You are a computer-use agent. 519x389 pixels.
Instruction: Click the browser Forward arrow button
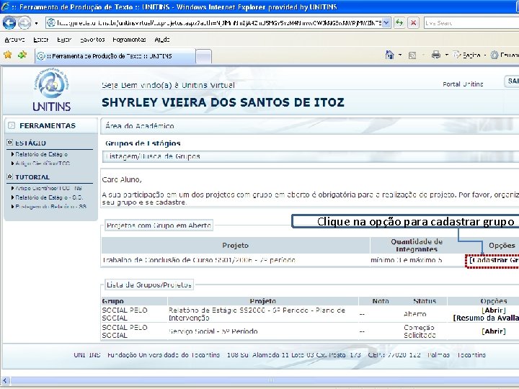point(25,23)
